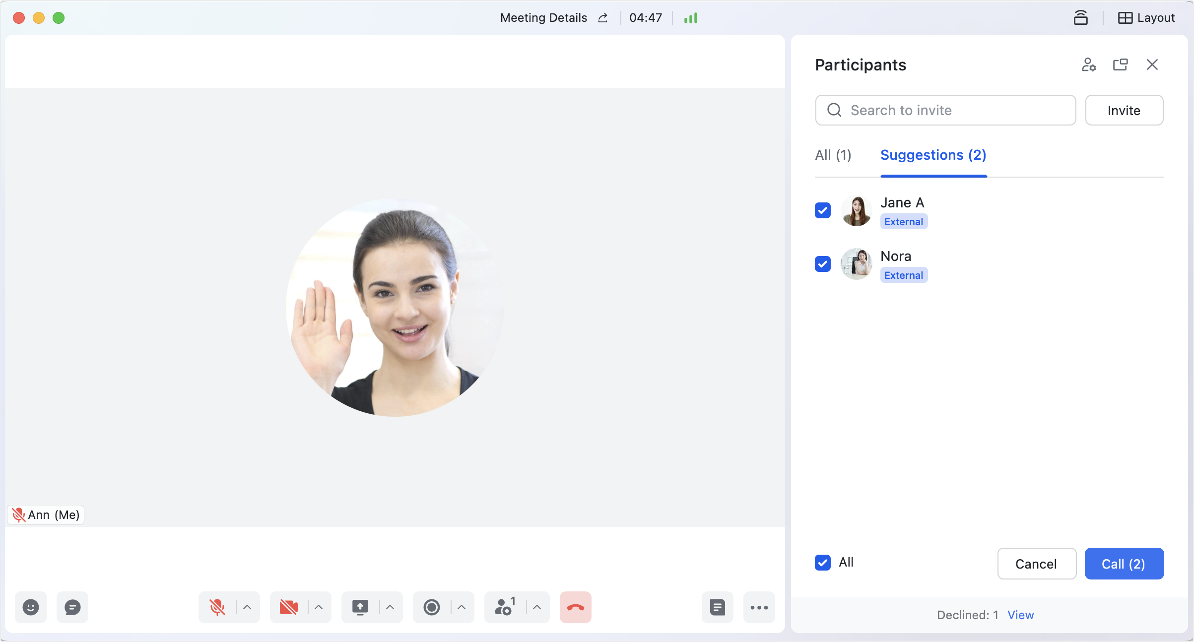Pop out the Participants panel
The width and height of the screenshot is (1194, 642).
click(1120, 64)
